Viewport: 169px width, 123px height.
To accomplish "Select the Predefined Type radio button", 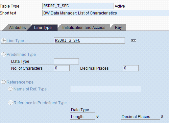I will [4, 54].
